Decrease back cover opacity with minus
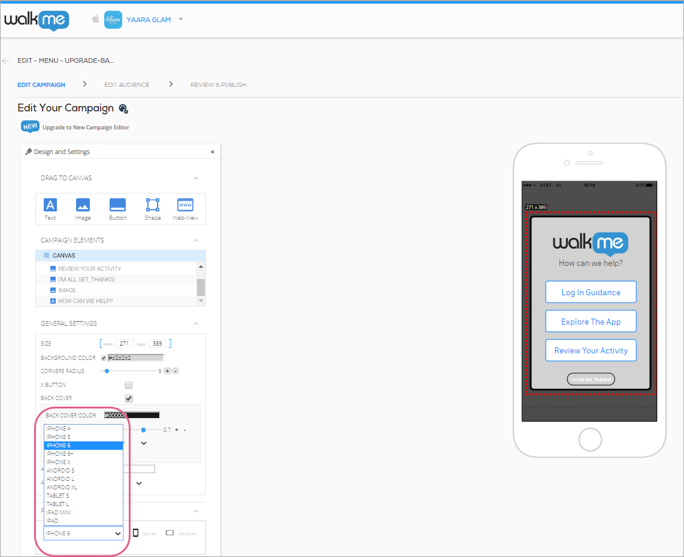This screenshot has width=684, height=557. tap(184, 429)
